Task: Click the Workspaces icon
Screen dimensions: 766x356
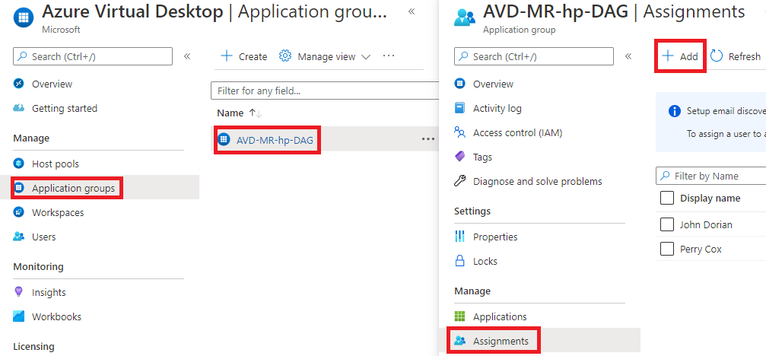Action: click(x=18, y=212)
